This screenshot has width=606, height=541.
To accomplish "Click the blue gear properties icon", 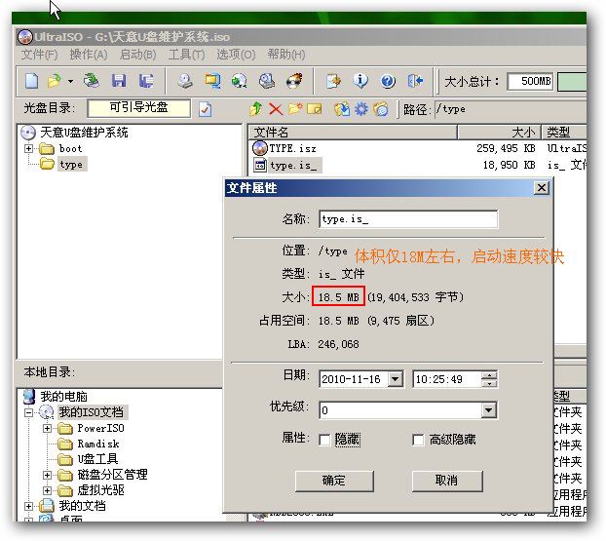I will tap(361, 109).
